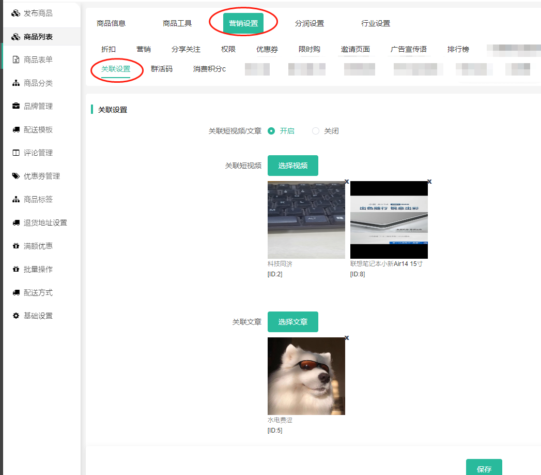Select the 开启 radio button
541x475 pixels.
[x=271, y=131]
